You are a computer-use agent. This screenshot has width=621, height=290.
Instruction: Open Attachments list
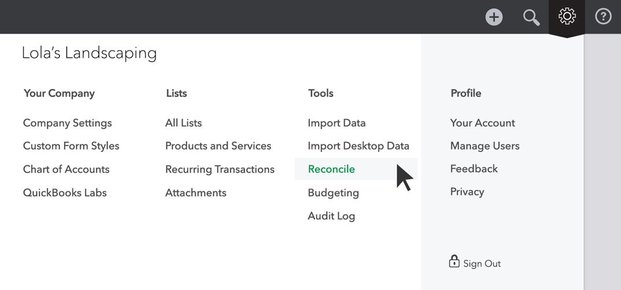(x=196, y=192)
